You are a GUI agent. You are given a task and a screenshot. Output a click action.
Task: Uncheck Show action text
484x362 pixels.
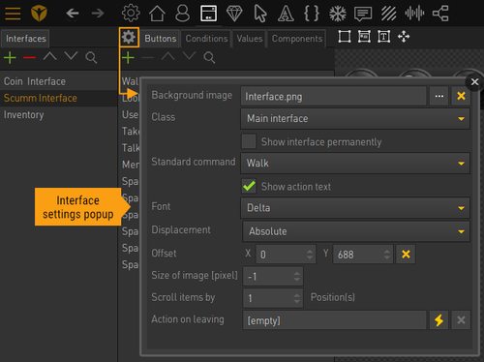click(x=249, y=186)
